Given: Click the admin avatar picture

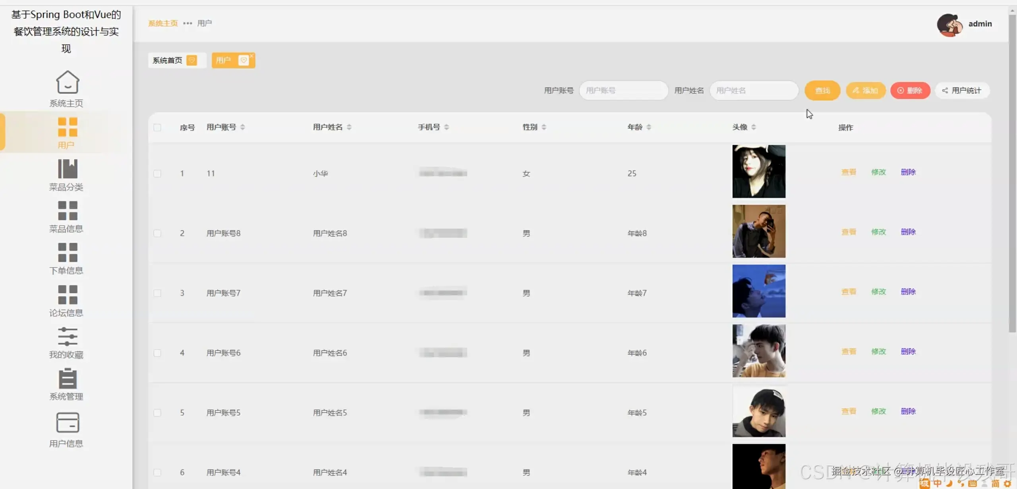Looking at the screenshot, I should [950, 25].
